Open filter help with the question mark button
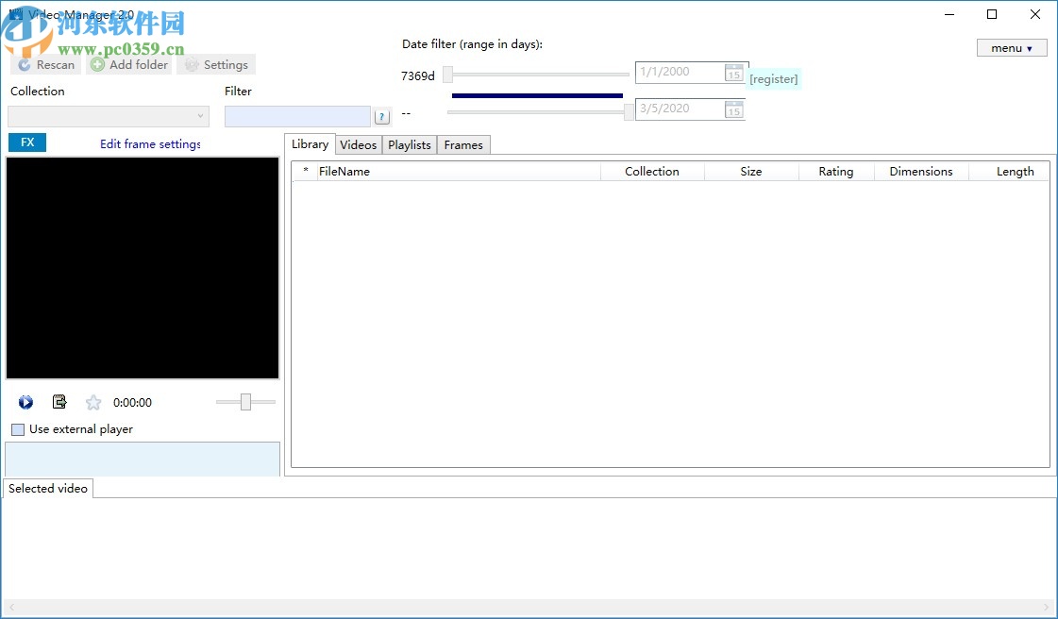The width and height of the screenshot is (1058, 619). pos(381,115)
